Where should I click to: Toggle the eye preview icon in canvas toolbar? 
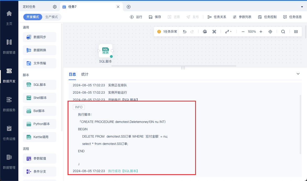[205, 32]
